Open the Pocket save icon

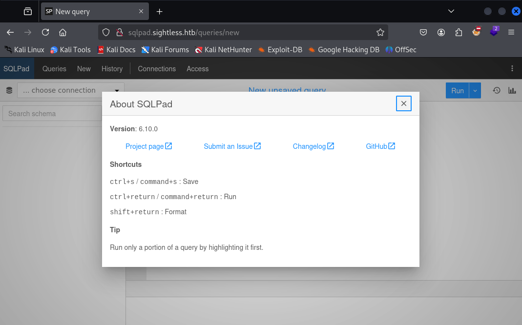coord(423,32)
